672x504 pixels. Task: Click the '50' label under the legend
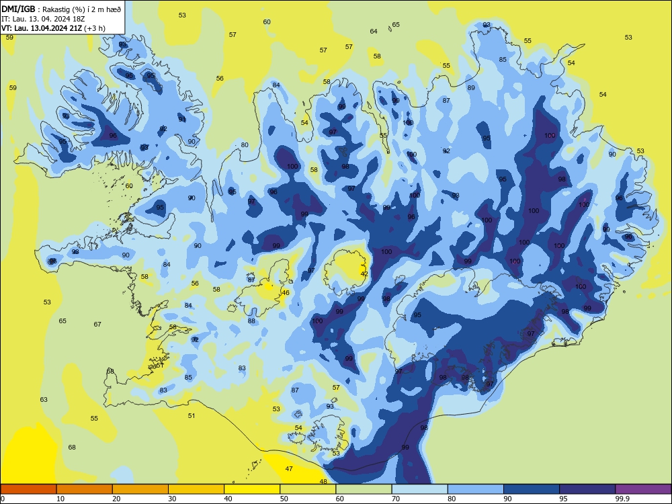[x=284, y=499]
